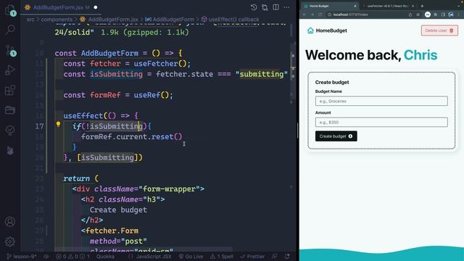Viewport: 464px width, 261px height.
Task: Open the Accounts menu in activity bar
Action: tap(10, 221)
